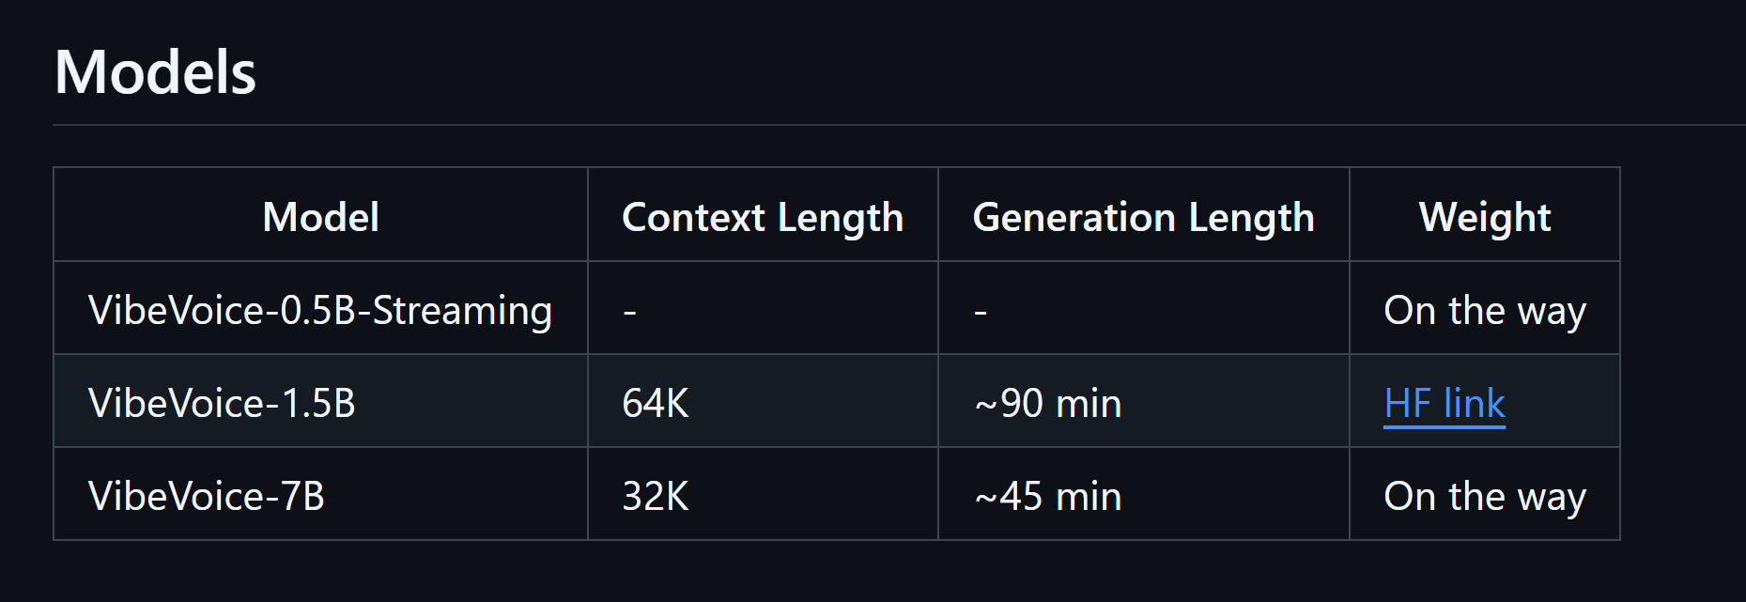Click the dash under Context Length
The height and width of the screenshot is (602, 1746).
coord(629,312)
